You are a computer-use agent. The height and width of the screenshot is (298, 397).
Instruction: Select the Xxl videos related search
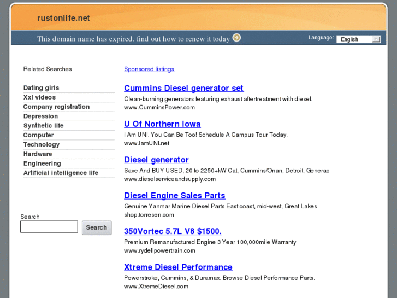coord(39,97)
